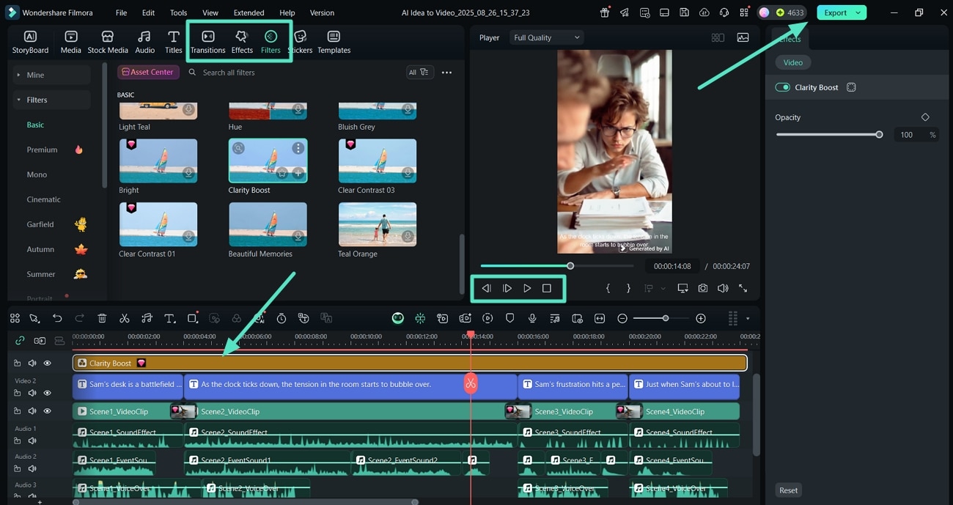
Task: Switch to the Effects library tab
Action: [242, 43]
